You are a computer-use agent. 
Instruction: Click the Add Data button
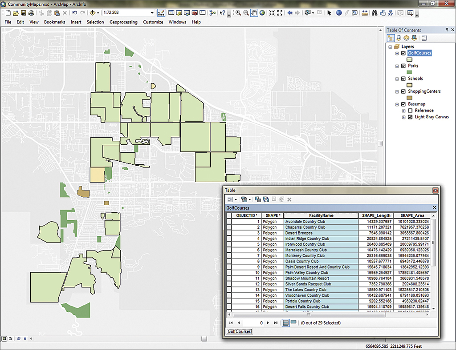click(x=93, y=13)
